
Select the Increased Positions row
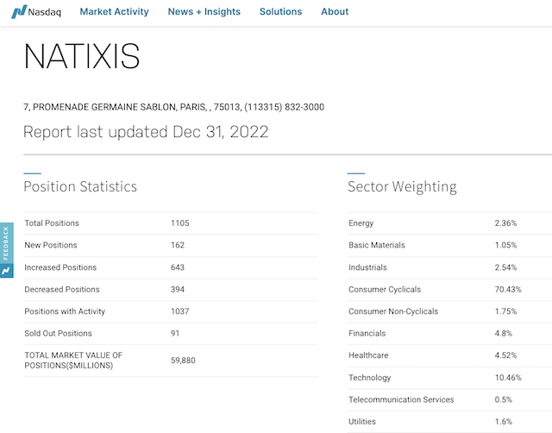click(x=170, y=267)
